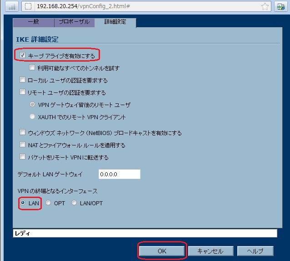Check ローカル ユーザの認証を要求する
The width and height of the screenshot is (290, 261).
[22, 80]
